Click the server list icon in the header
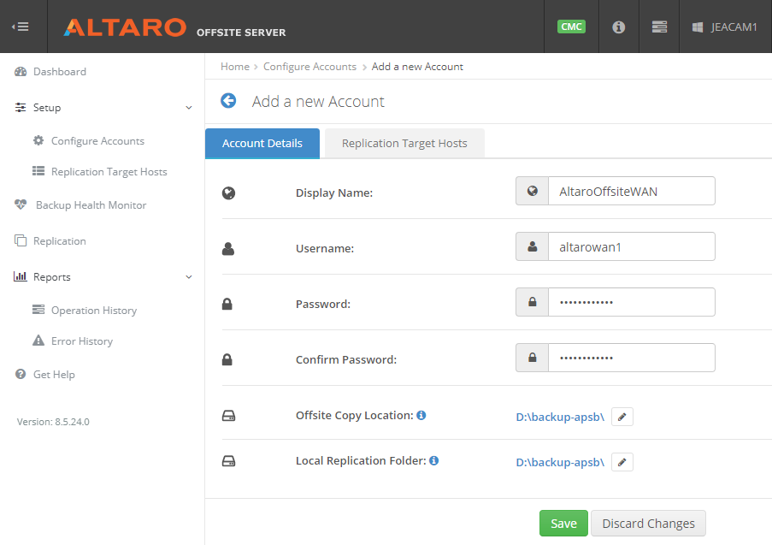 tap(659, 27)
